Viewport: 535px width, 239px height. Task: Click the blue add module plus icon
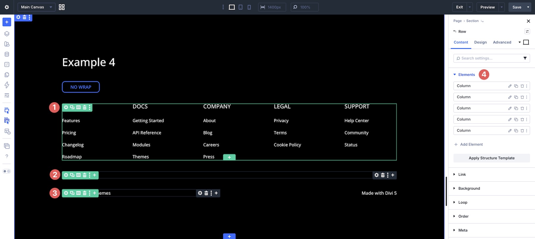[x=7, y=22]
